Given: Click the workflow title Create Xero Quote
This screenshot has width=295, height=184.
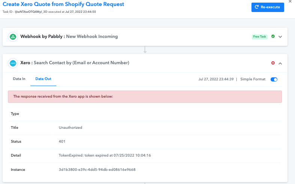Looking at the screenshot, I should [x=63, y=4].
